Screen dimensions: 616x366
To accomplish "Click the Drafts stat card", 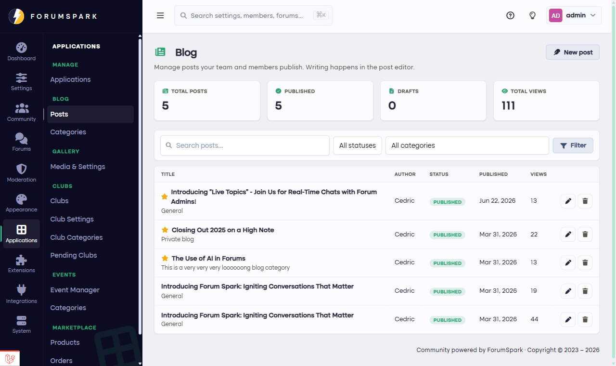I will pyautogui.click(x=433, y=101).
